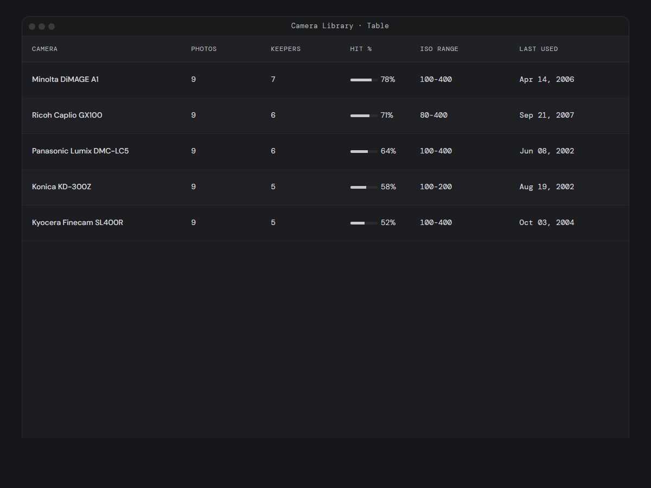
Task: Select the Panasonic Lumix DMC-LC5 camera name
Action: pos(80,151)
